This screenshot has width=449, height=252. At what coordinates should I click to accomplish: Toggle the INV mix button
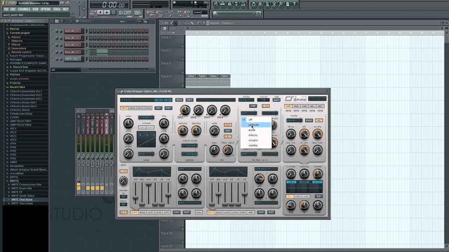[228, 131]
